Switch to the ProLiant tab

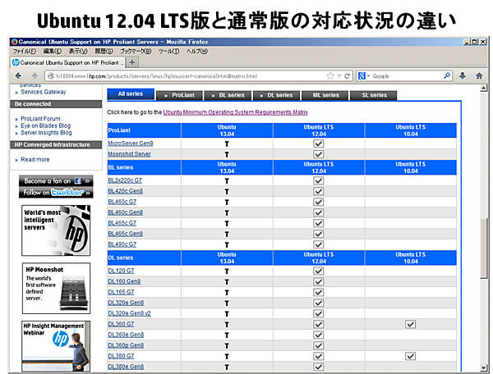click(x=179, y=95)
